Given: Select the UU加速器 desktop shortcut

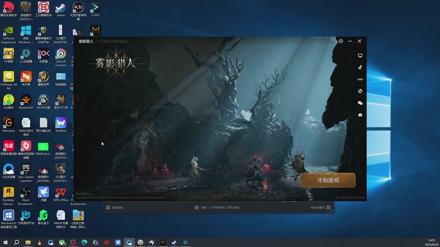Looking at the screenshot, I should pos(26,56).
